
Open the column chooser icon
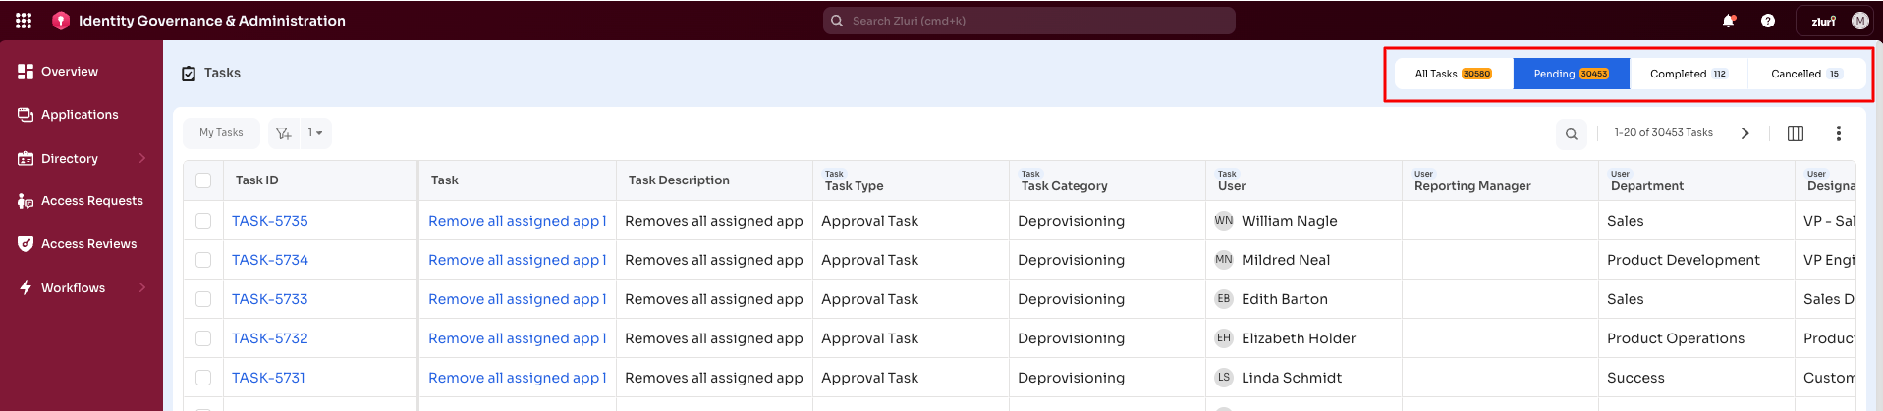click(x=1796, y=133)
